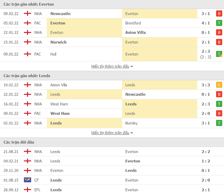
Task: Click the England flag beside 22.01.22 Everton match
Action: click(x=28, y=32)
